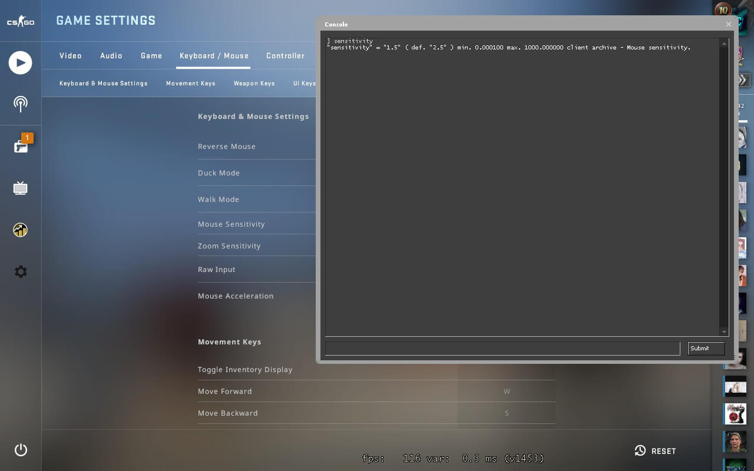Click the Move Forward W key binding
The height and width of the screenshot is (471, 754).
pos(507,392)
